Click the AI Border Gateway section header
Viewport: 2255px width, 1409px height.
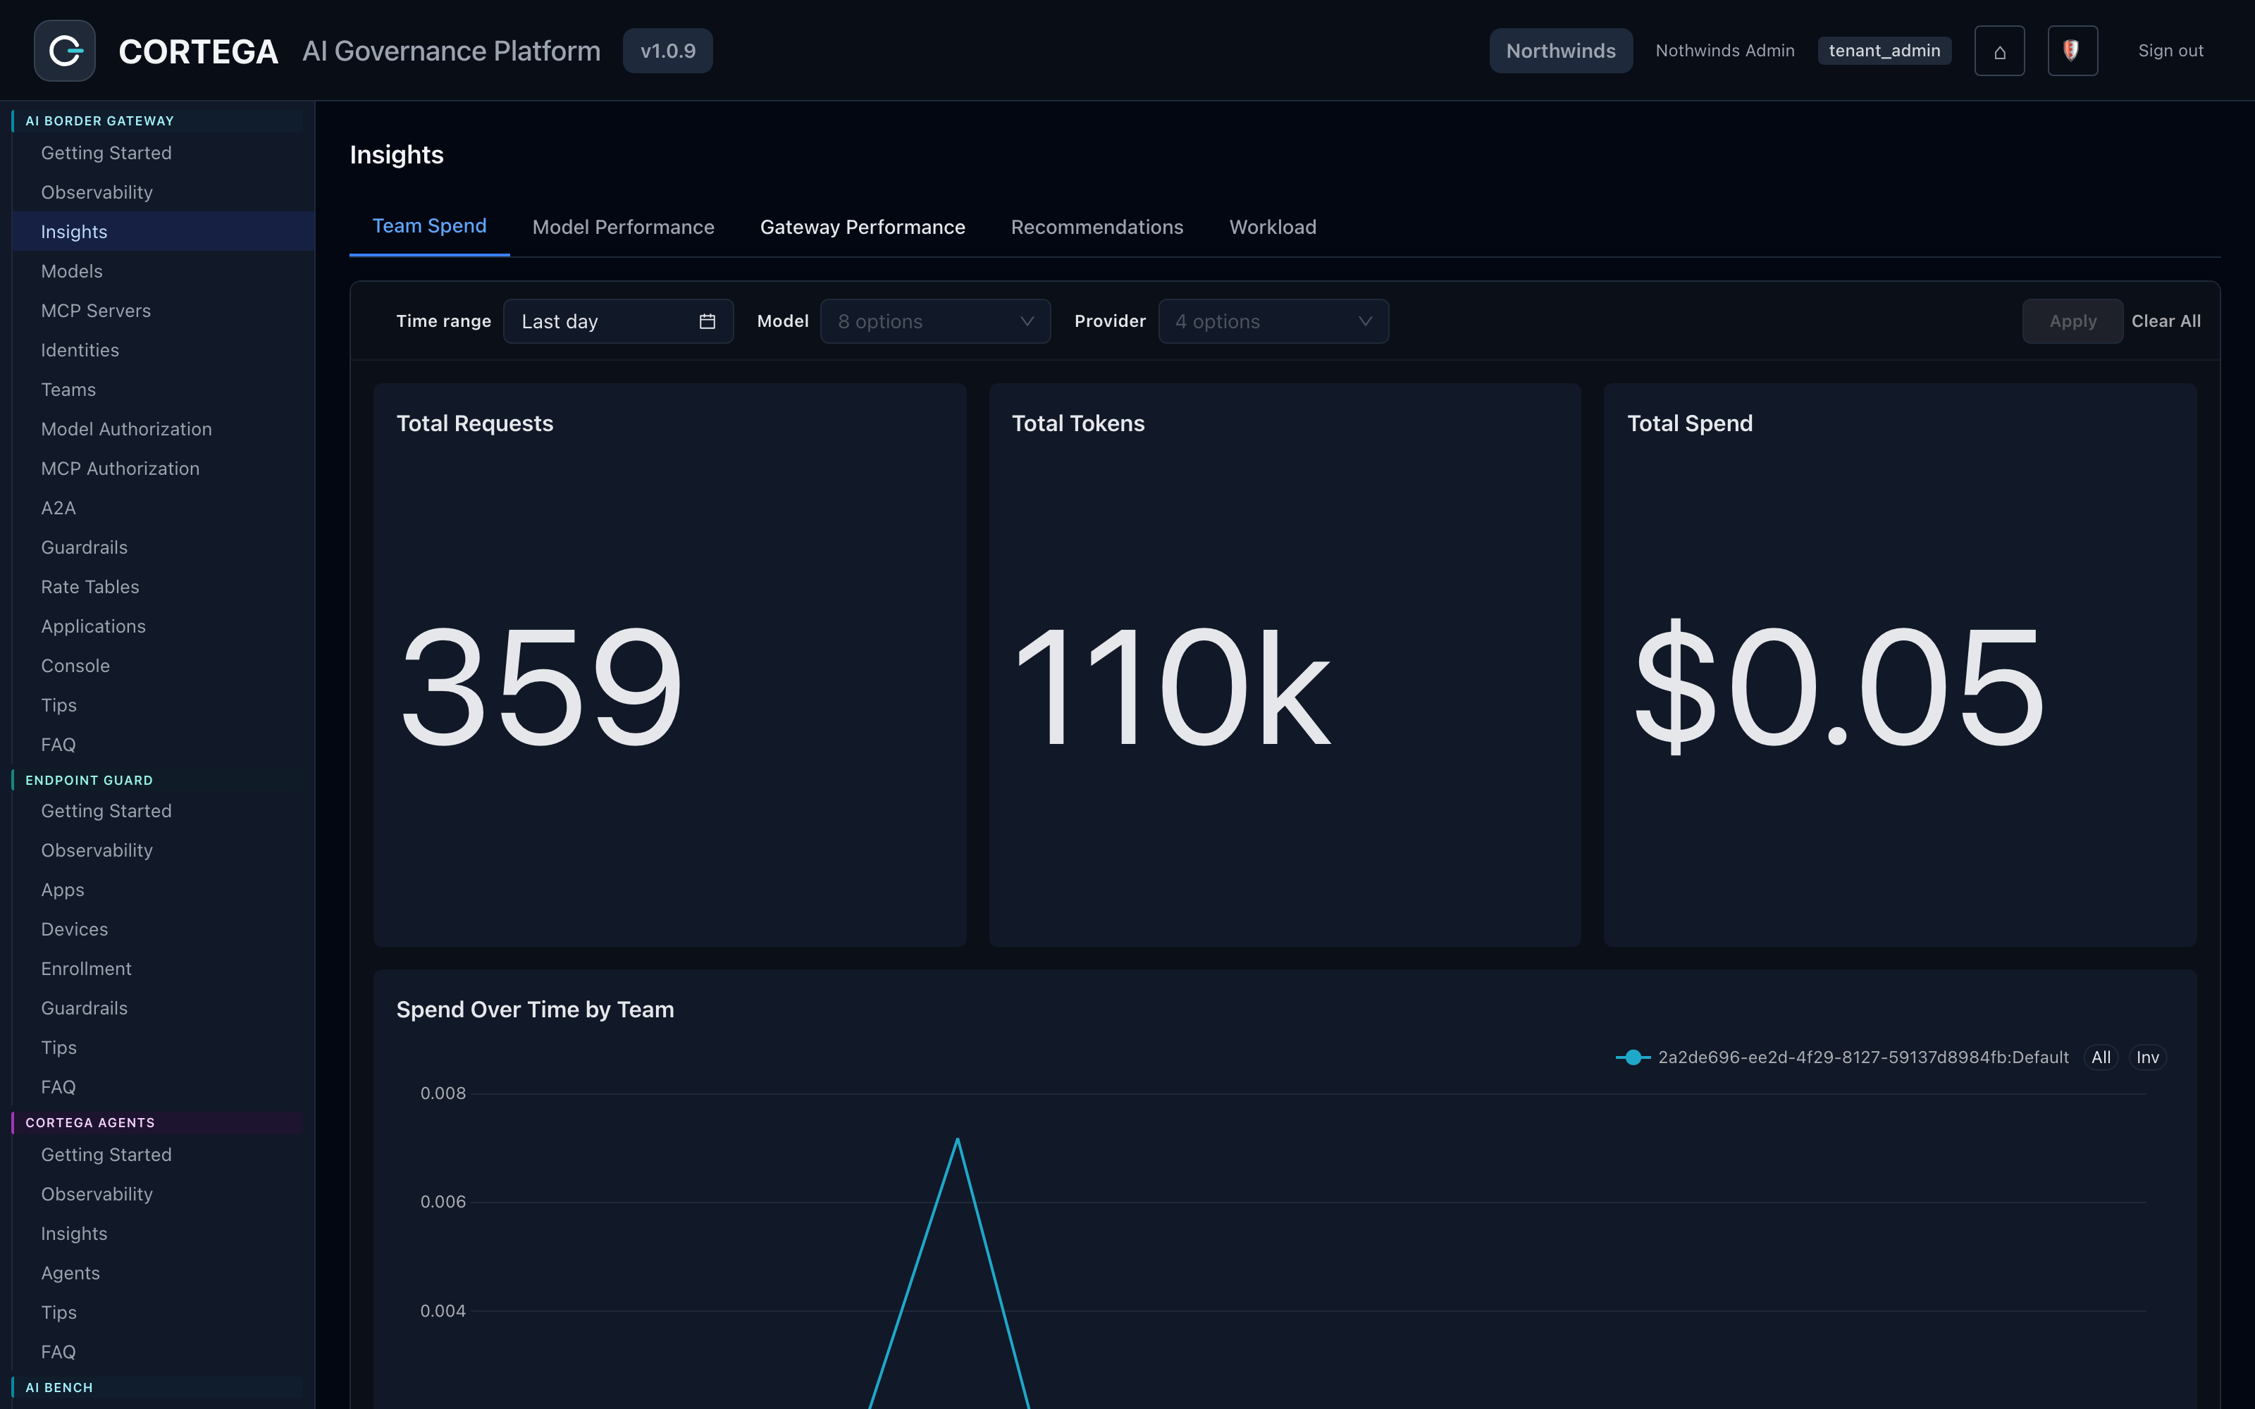(157, 120)
